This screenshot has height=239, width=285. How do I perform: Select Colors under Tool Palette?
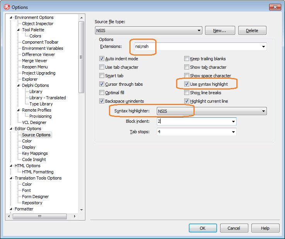coord(35,36)
